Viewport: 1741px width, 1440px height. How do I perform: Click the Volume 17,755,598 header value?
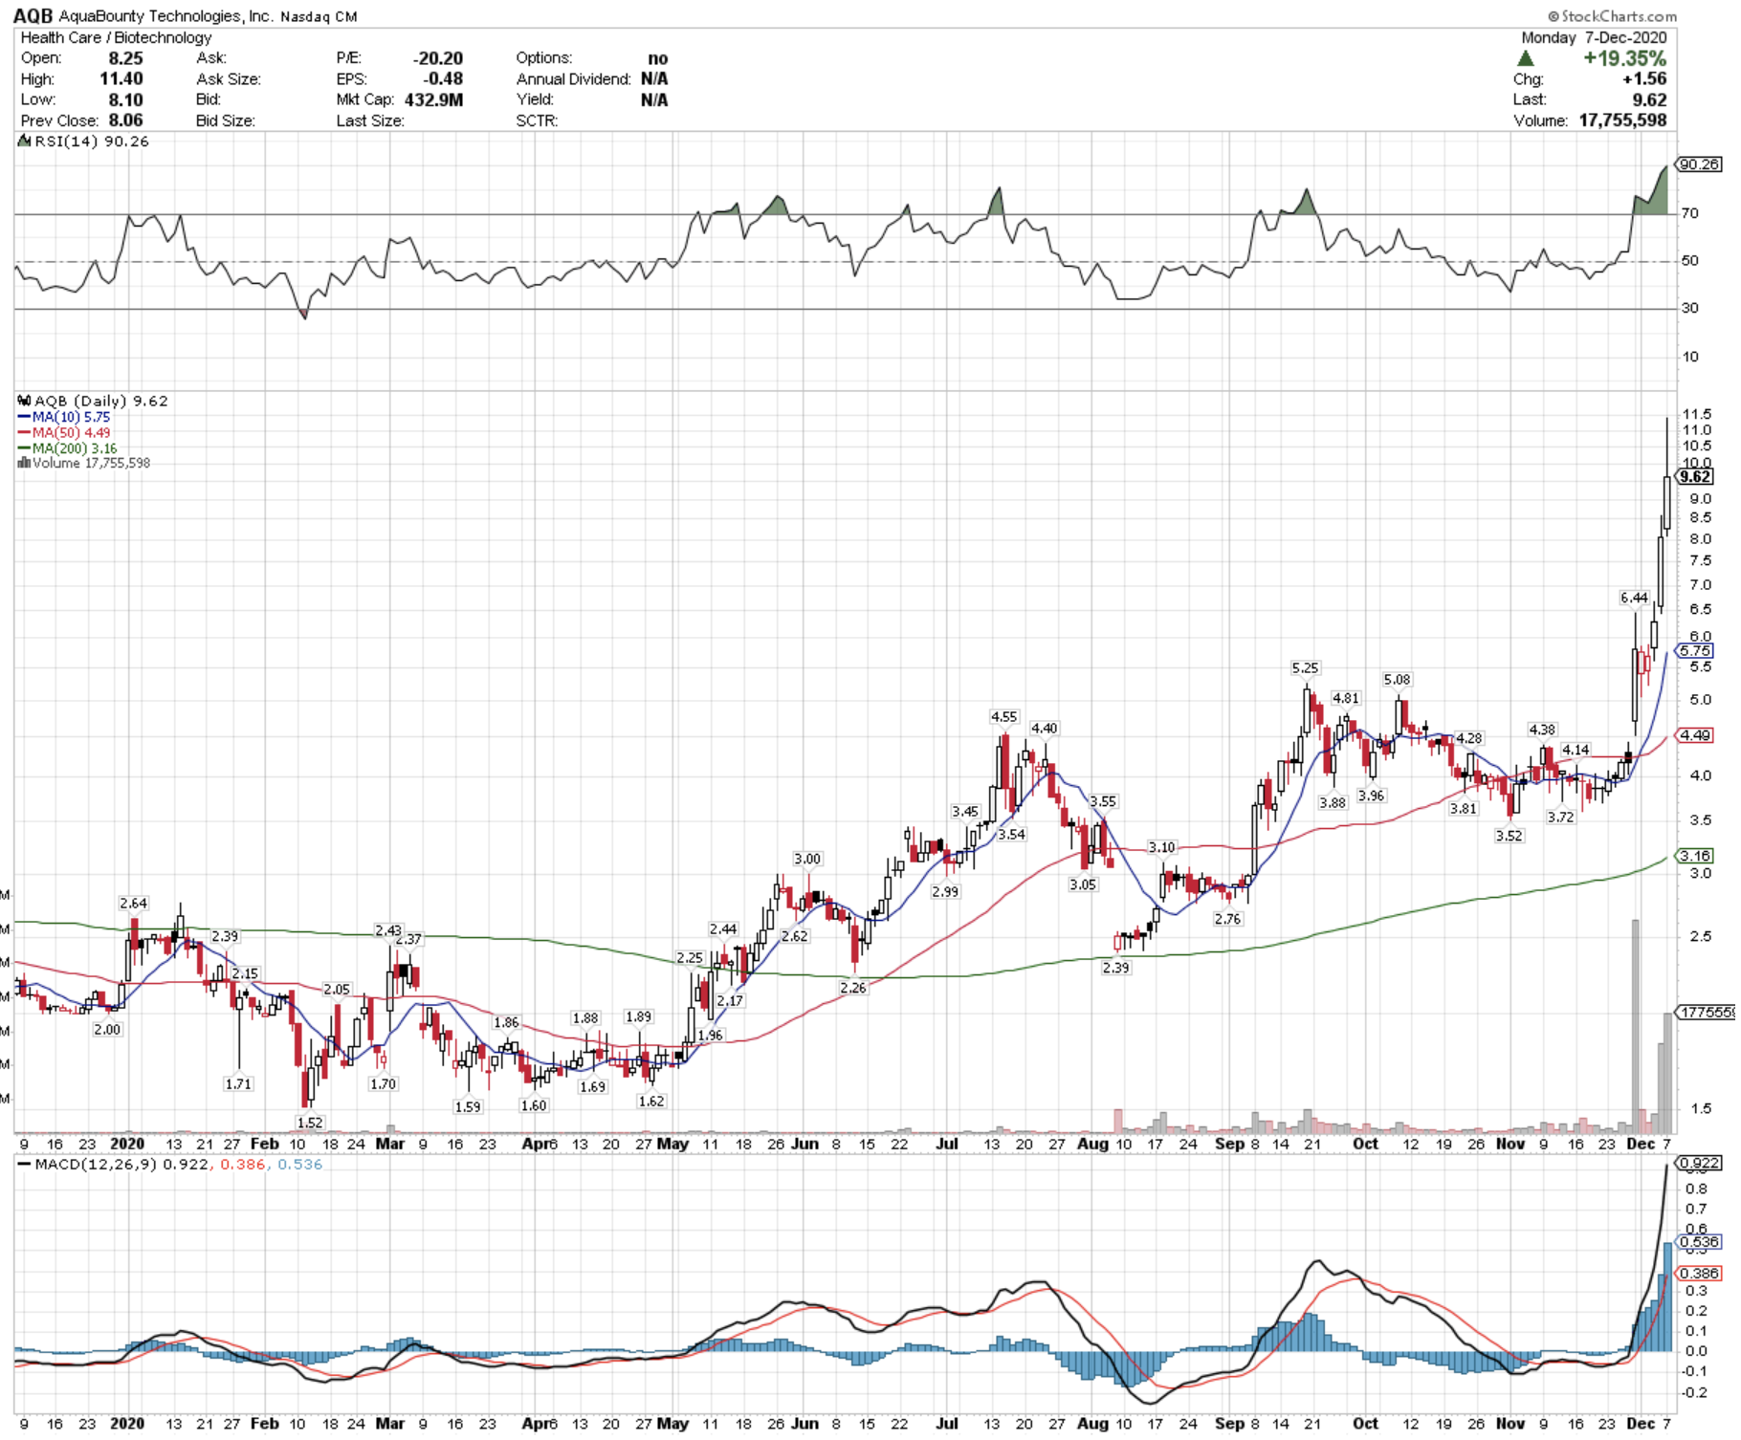[x=1622, y=120]
